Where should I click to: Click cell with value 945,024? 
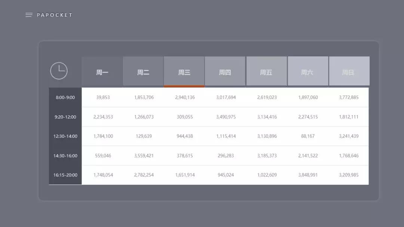point(226,175)
